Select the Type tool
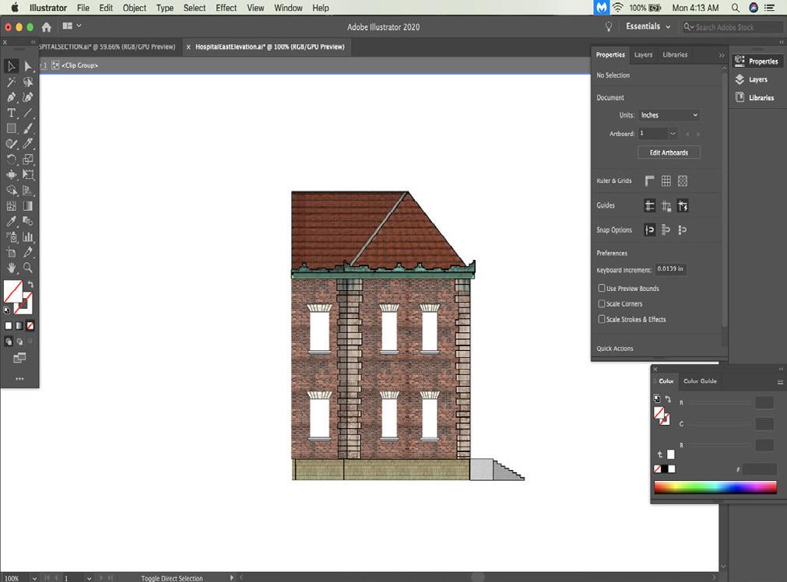The image size is (787, 582). click(x=12, y=113)
